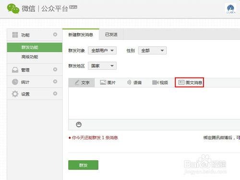This screenshot has height=180, width=240.
Task: Click the 统计 section label
Action: [25, 82]
